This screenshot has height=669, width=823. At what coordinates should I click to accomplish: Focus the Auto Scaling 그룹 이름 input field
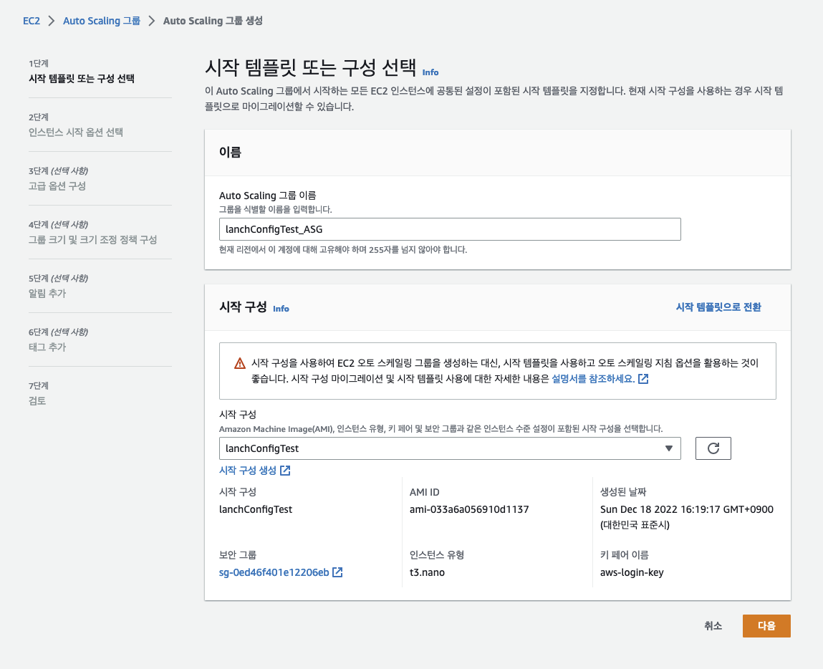(450, 229)
